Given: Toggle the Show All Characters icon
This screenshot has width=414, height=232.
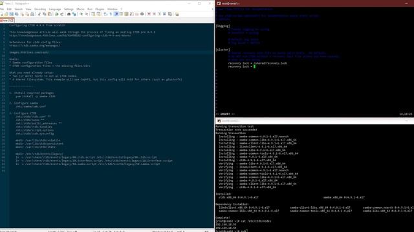Looking at the screenshot, I should pyautogui.click(x=111, y=14).
